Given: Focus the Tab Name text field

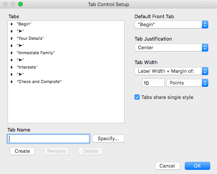Looking at the screenshot, I should (48, 139).
